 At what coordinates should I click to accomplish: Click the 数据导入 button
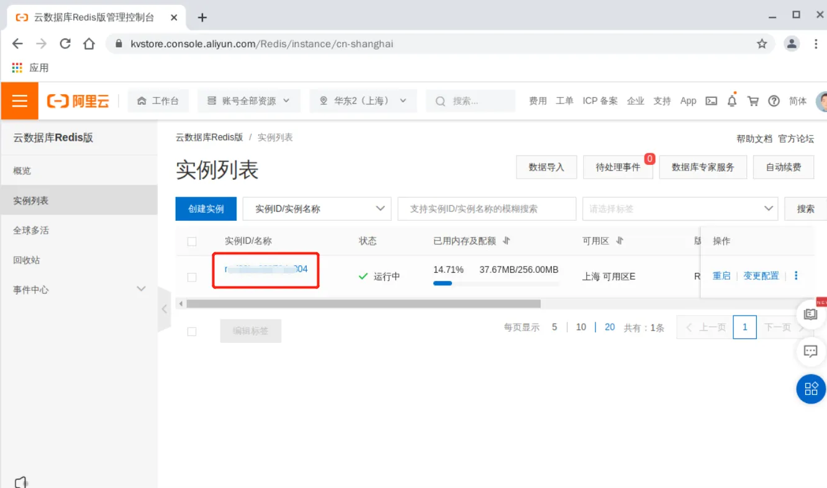[546, 167]
